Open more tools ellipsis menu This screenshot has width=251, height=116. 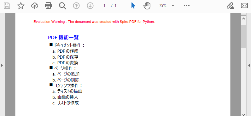click(186, 6)
